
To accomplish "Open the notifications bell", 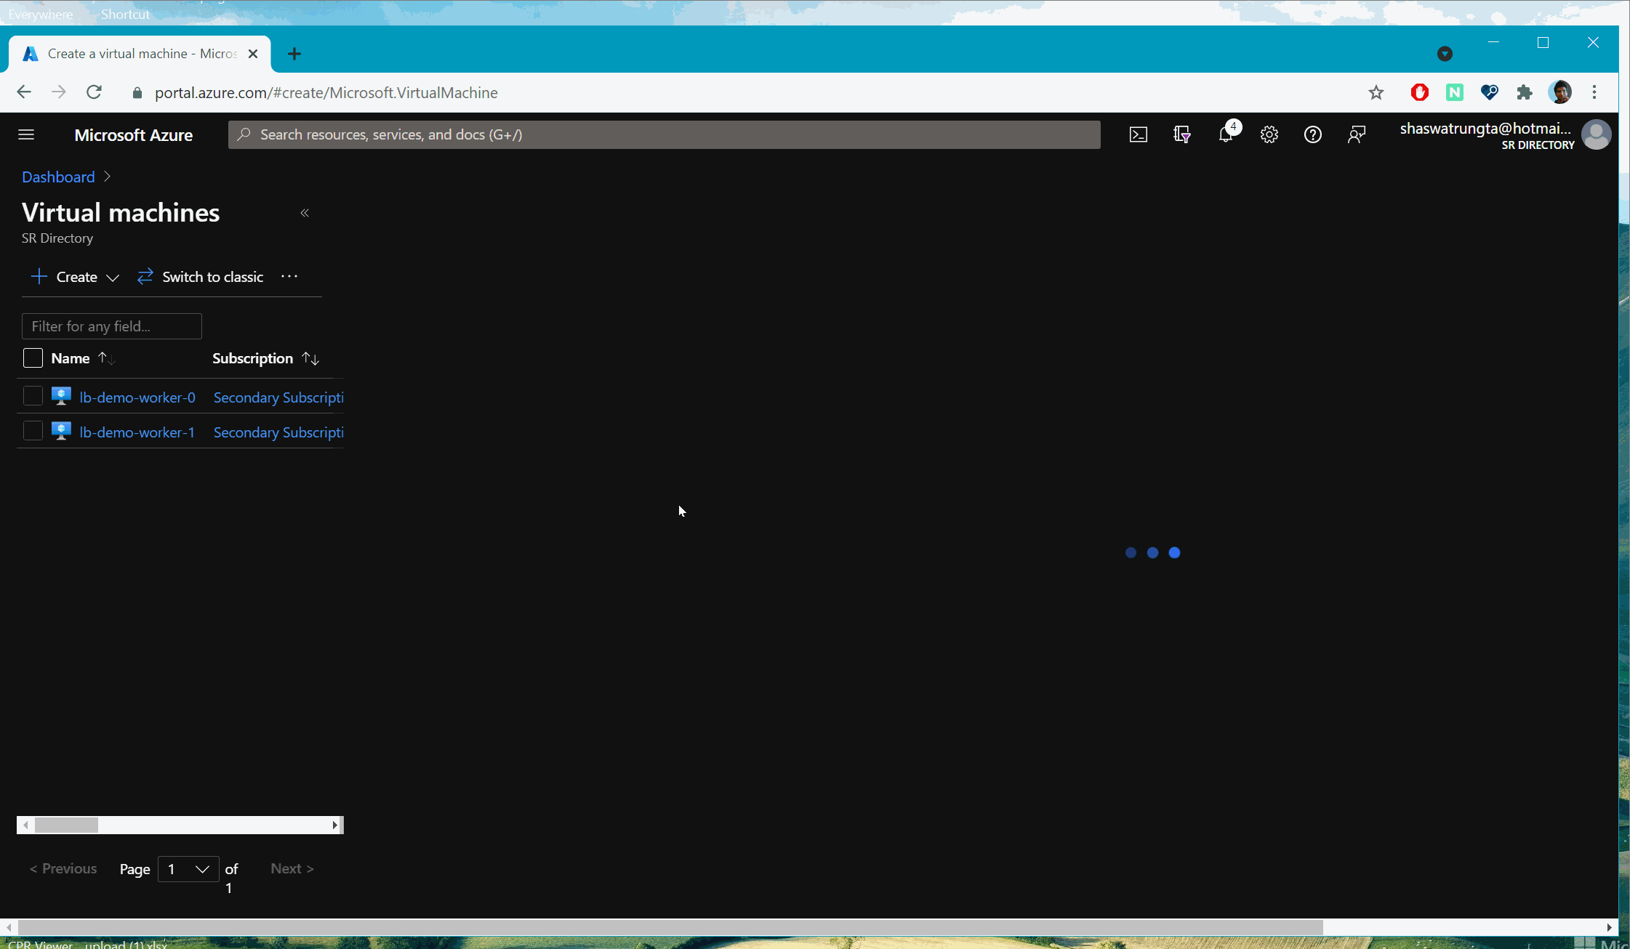I will 1226,134.
